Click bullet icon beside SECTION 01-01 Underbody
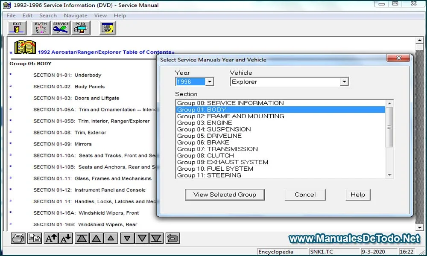427x256 pixels. click(x=11, y=74)
